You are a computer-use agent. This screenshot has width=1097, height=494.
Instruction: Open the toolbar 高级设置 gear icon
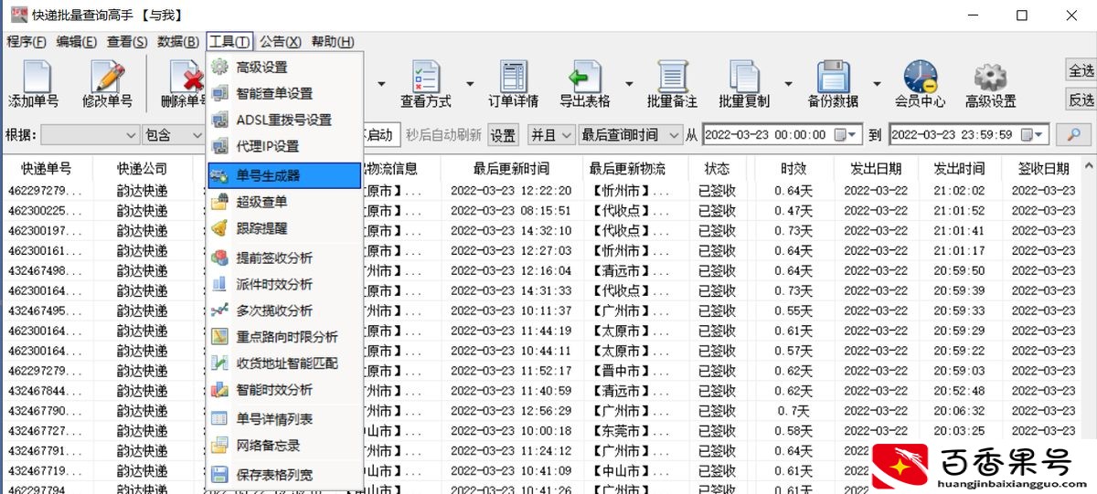(x=990, y=84)
